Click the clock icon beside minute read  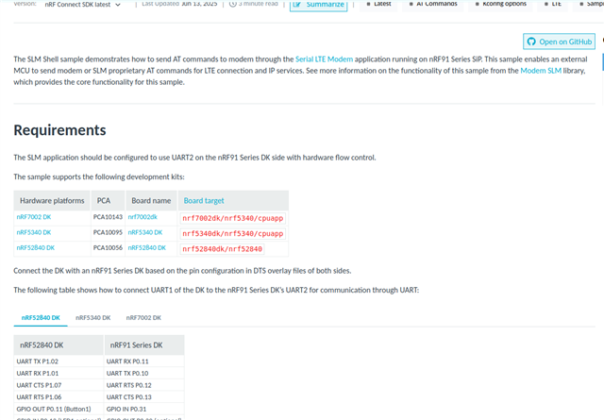[233, 4]
